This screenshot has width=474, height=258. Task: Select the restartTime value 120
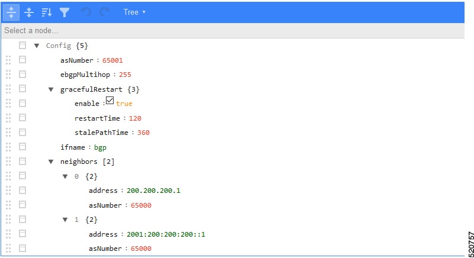(135, 118)
